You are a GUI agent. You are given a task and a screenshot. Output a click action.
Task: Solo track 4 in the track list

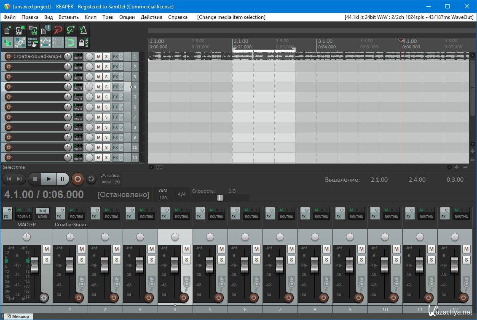click(106, 87)
